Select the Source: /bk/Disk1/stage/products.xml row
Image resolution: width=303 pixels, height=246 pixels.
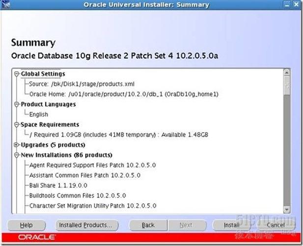click(82, 84)
